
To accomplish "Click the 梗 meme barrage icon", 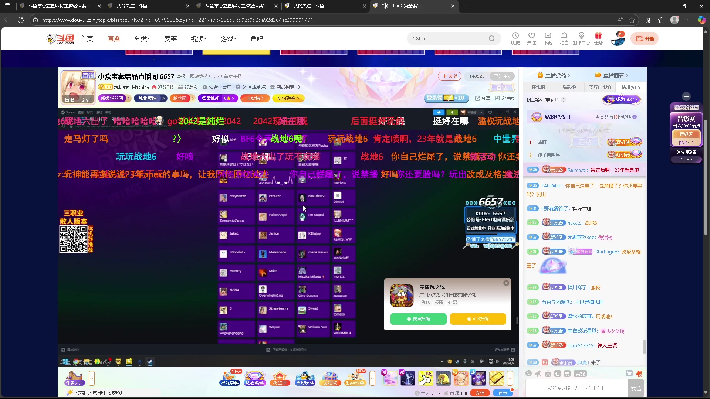I will pos(567,374).
